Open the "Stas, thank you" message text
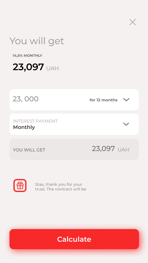Screen dimensions: 148x263 [x=58, y=184]
